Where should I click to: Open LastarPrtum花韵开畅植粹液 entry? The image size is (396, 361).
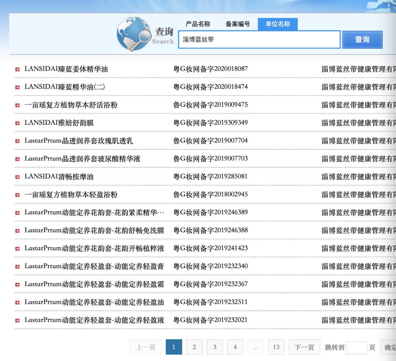tap(94, 249)
